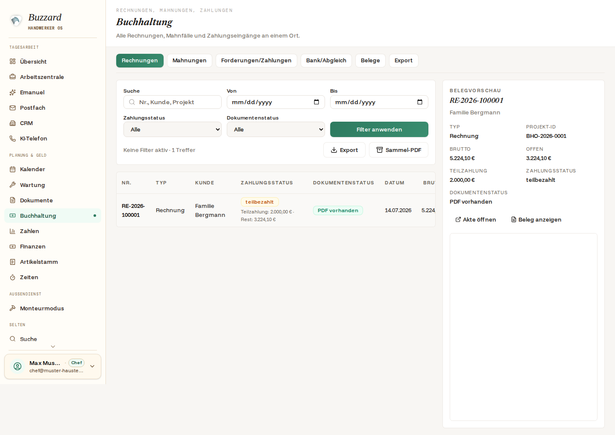Click the Kunde column header
Viewport: 615px width, 435px height.
205,183
